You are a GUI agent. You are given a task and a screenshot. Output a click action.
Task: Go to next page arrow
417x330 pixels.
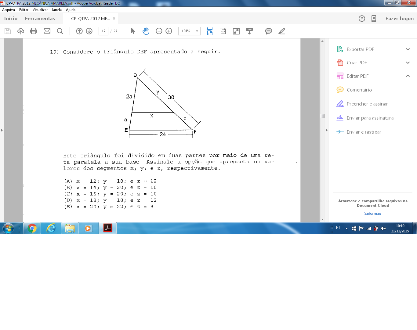tap(89, 31)
